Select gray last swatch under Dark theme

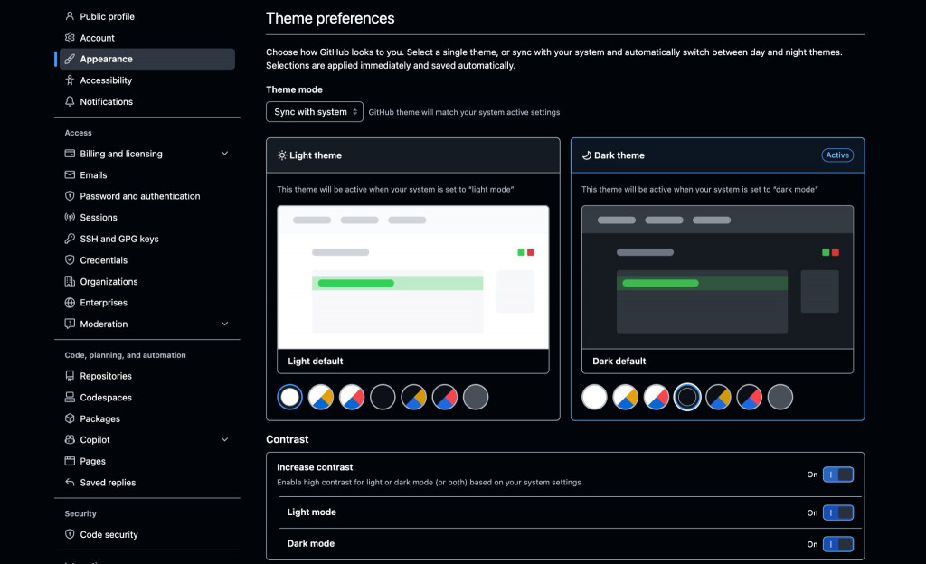pyautogui.click(x=780, y=397)
